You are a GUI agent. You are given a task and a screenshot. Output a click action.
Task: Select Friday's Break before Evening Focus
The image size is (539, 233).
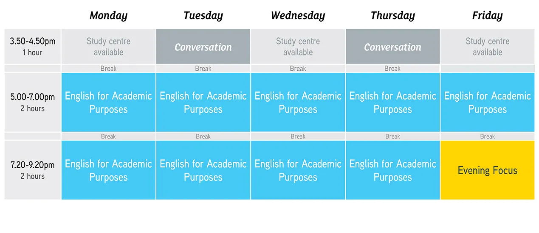[x=487, y=136]
